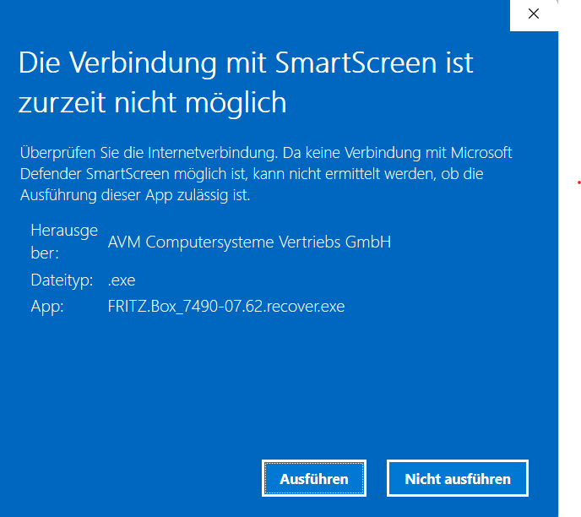Click heading line 'Die Verbindung mit SmartScreen ist'
The height and width of the screenshot is (517, 581).
246,63
